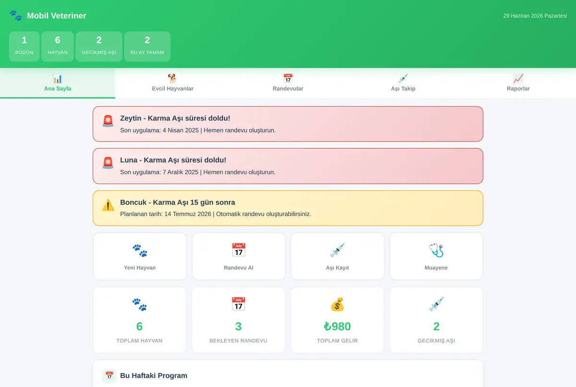The width and height of the screenshot is (576, 387).
Task: Click the Bugün counter in header
Action: [x=24, y=47]
